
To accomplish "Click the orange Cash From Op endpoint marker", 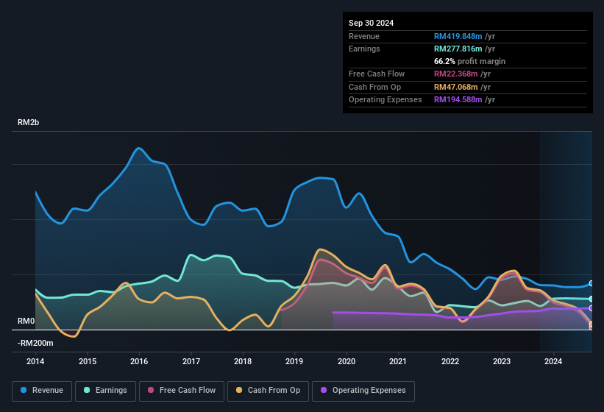I will [x=591, y=324].
